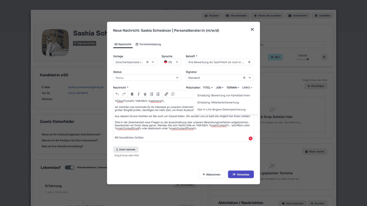The height and width of the screenshot is (206, 367).
Task: Expand the Signatur dropdown arrow
Action: 250,78
